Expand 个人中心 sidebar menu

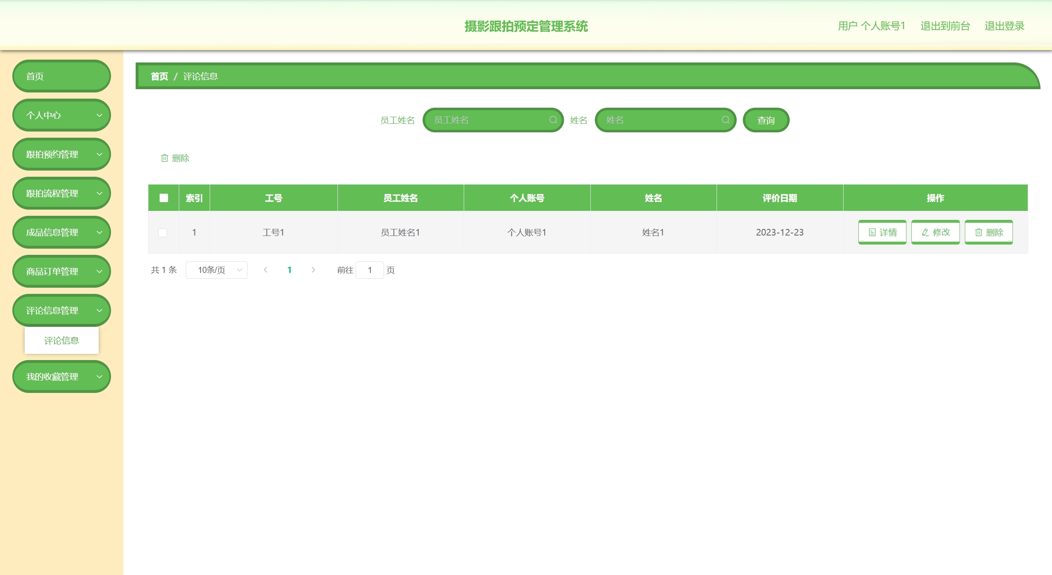(62, 115)
